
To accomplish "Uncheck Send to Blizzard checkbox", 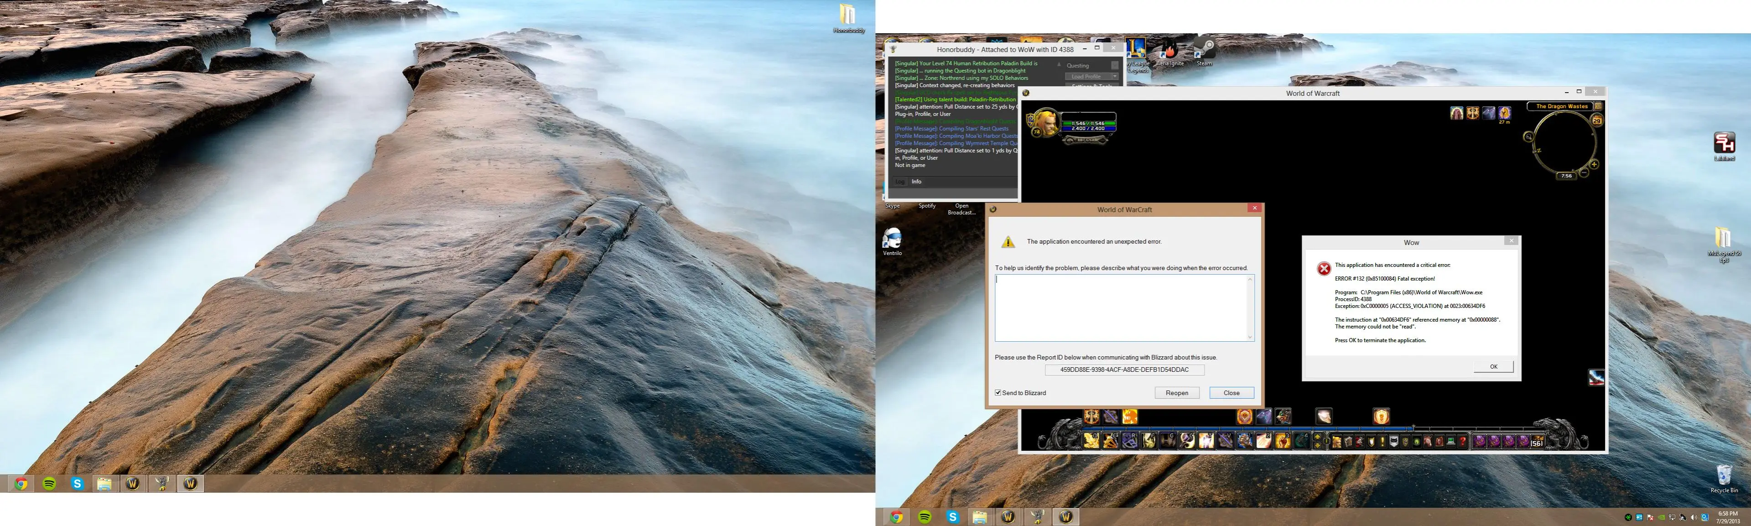I will 998,393.
